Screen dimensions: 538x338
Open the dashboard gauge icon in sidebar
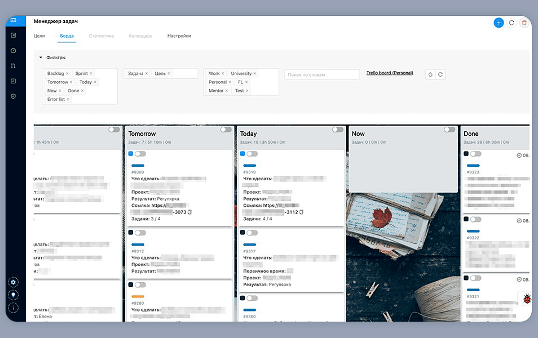point(14,50)
